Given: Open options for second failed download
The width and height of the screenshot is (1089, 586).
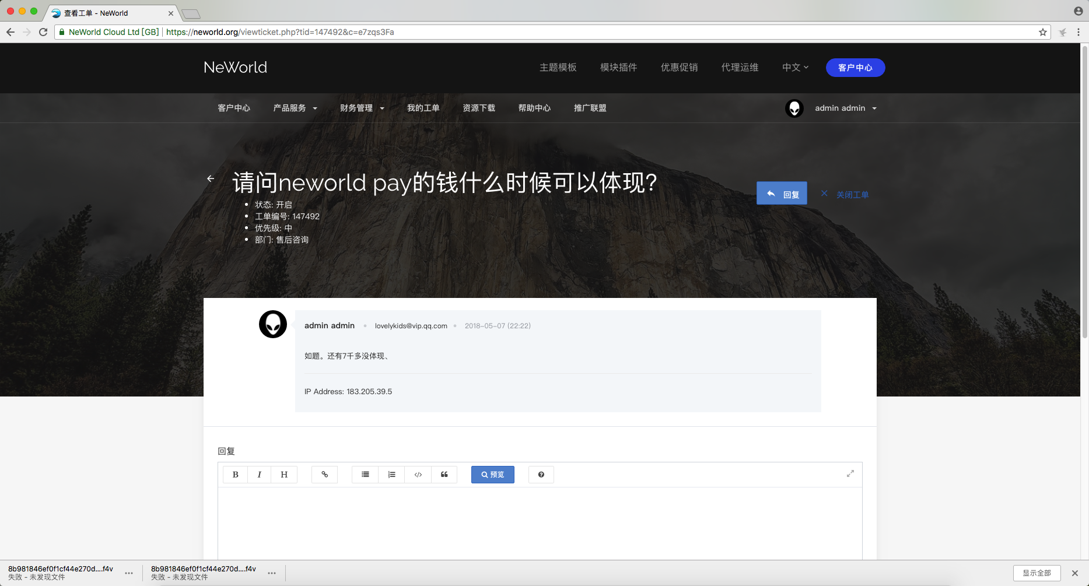Looking at the screenshot, I should [x=272, y=573].
